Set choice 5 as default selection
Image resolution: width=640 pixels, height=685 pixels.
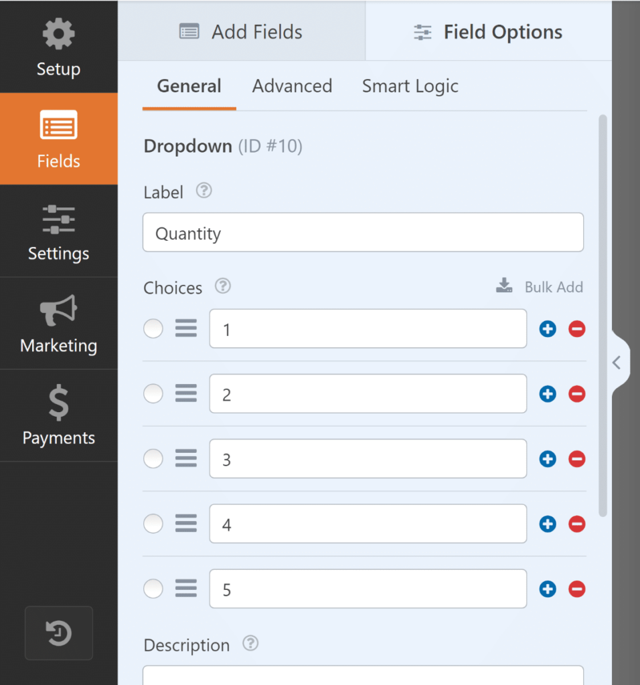point(153,589)
